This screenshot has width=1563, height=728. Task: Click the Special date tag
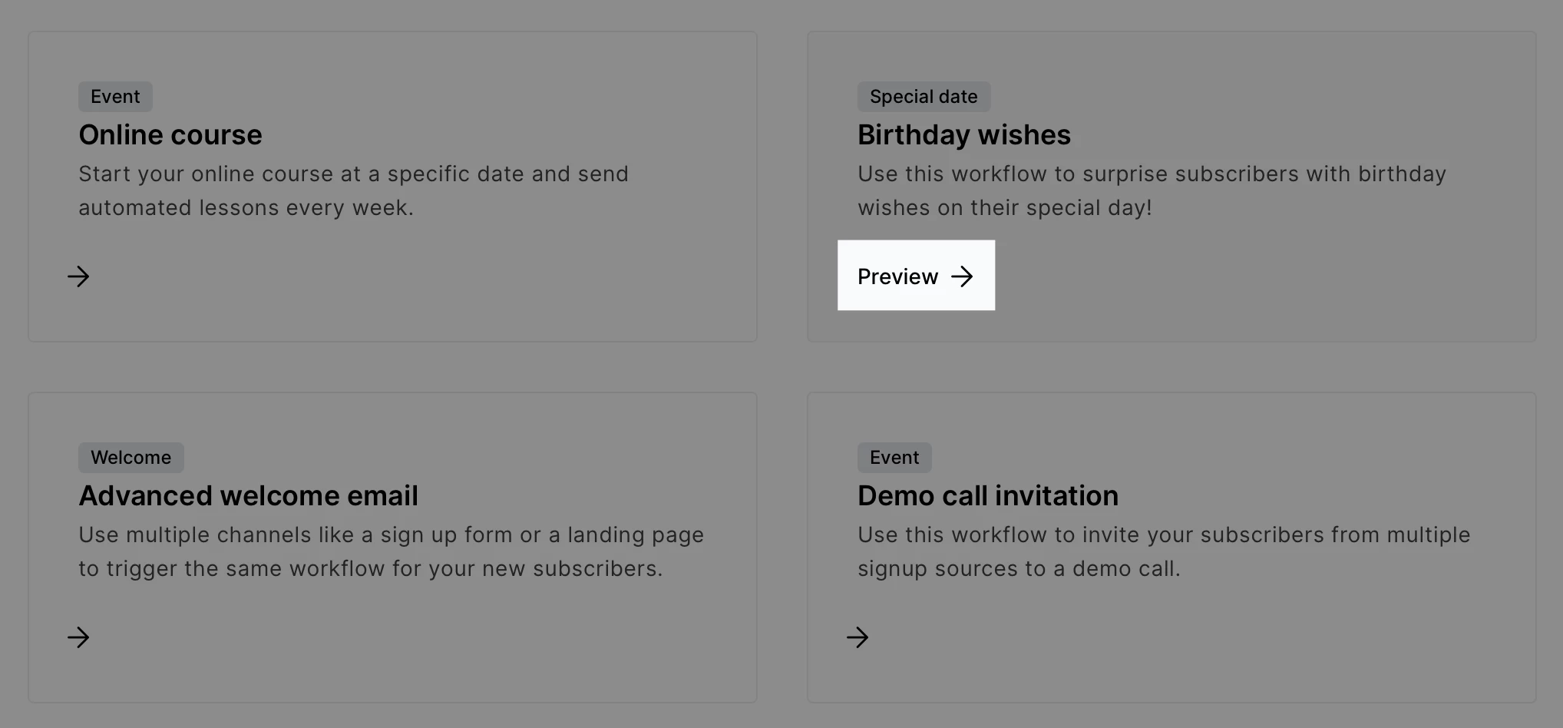pos(924,97)
